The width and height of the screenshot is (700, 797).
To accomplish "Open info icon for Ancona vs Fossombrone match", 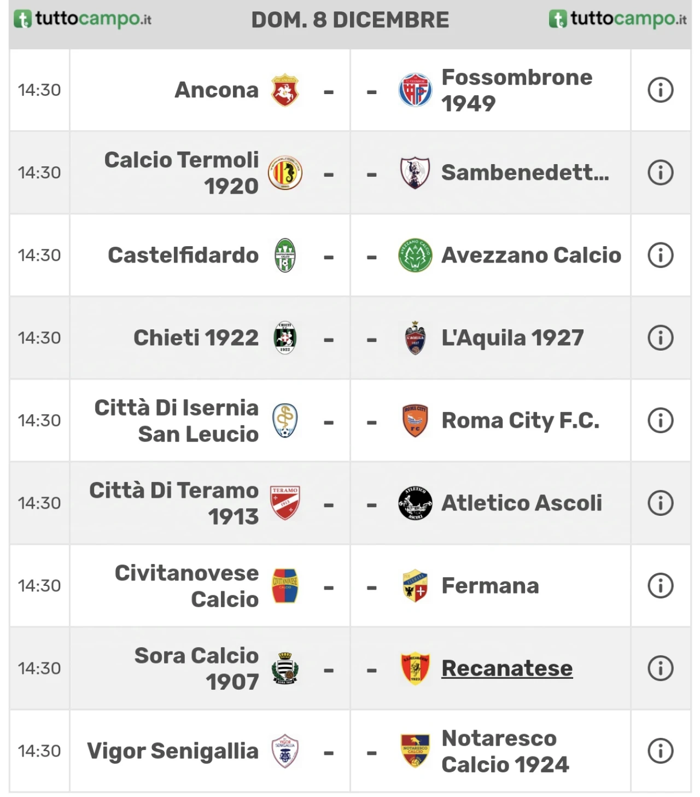I will coord(660,90).
